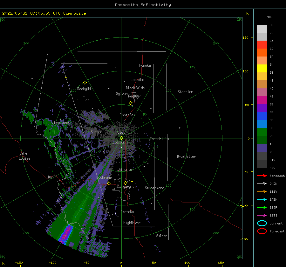Click the orange 57-60 dBZ swatch

point(262,53)
